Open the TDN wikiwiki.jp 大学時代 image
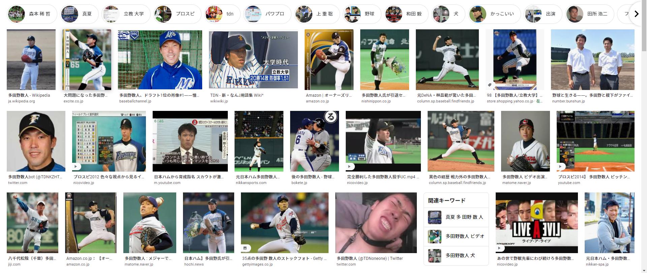This screenshot has width=647, height=273. click(x=253, y=60)
